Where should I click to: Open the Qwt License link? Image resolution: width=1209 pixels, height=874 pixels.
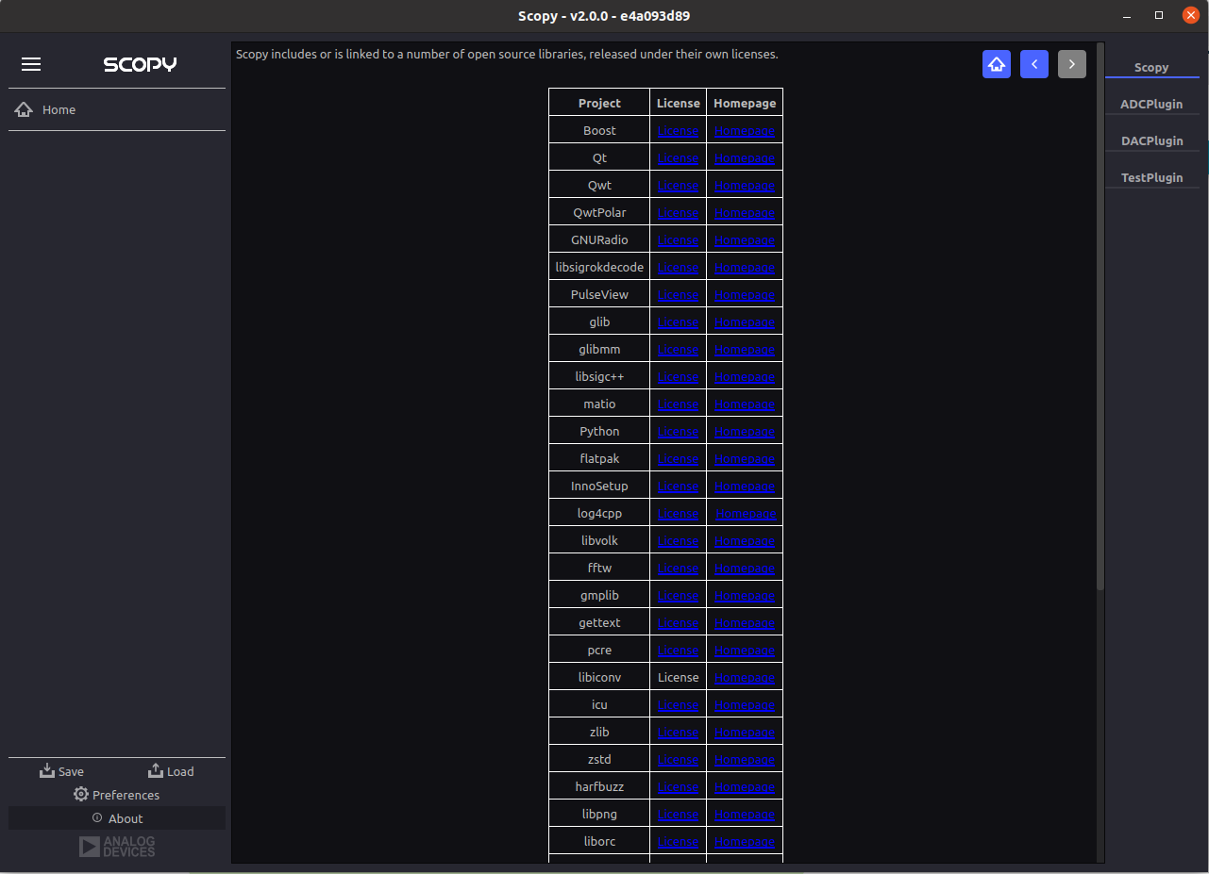point(678,186)
